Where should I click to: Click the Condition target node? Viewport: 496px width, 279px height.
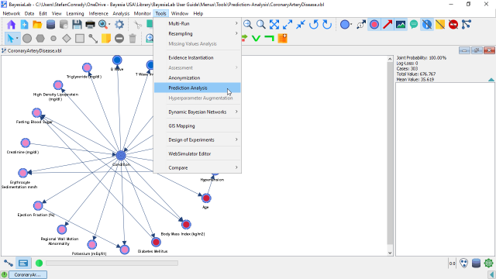point(121,155)
